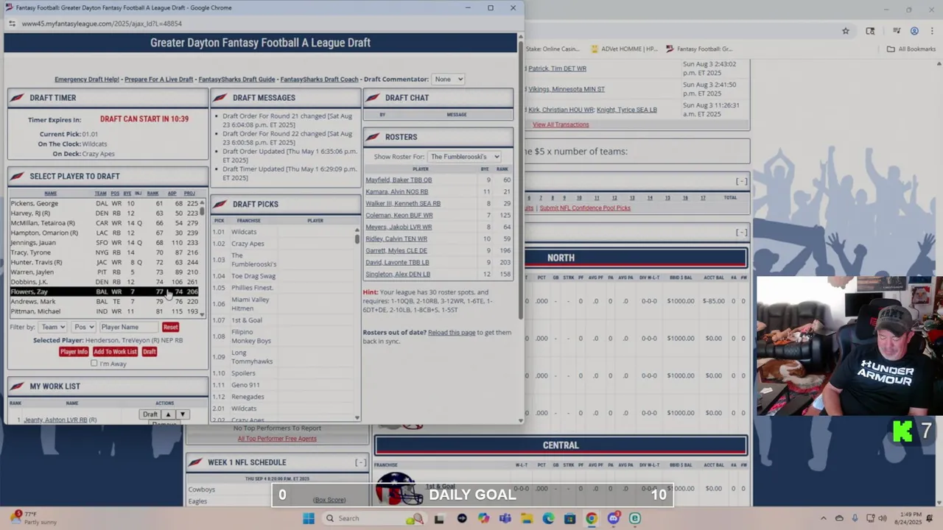Click the Player Info button
Image resolution: width=943 pixels, height=530 pixels.
point(74,352)
